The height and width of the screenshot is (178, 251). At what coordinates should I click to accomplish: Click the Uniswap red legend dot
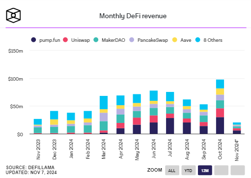65,40
